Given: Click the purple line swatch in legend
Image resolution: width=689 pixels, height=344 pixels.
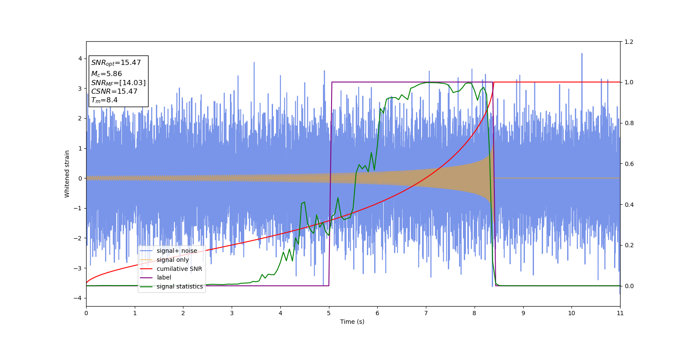Looking at the screenshot, I should (x=146, y=278).
